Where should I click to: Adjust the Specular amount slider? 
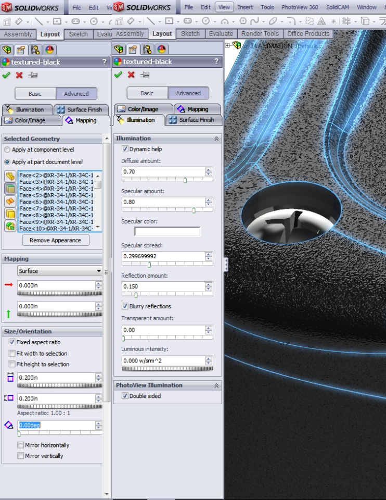pyautogui.click(x=194, y=210)
